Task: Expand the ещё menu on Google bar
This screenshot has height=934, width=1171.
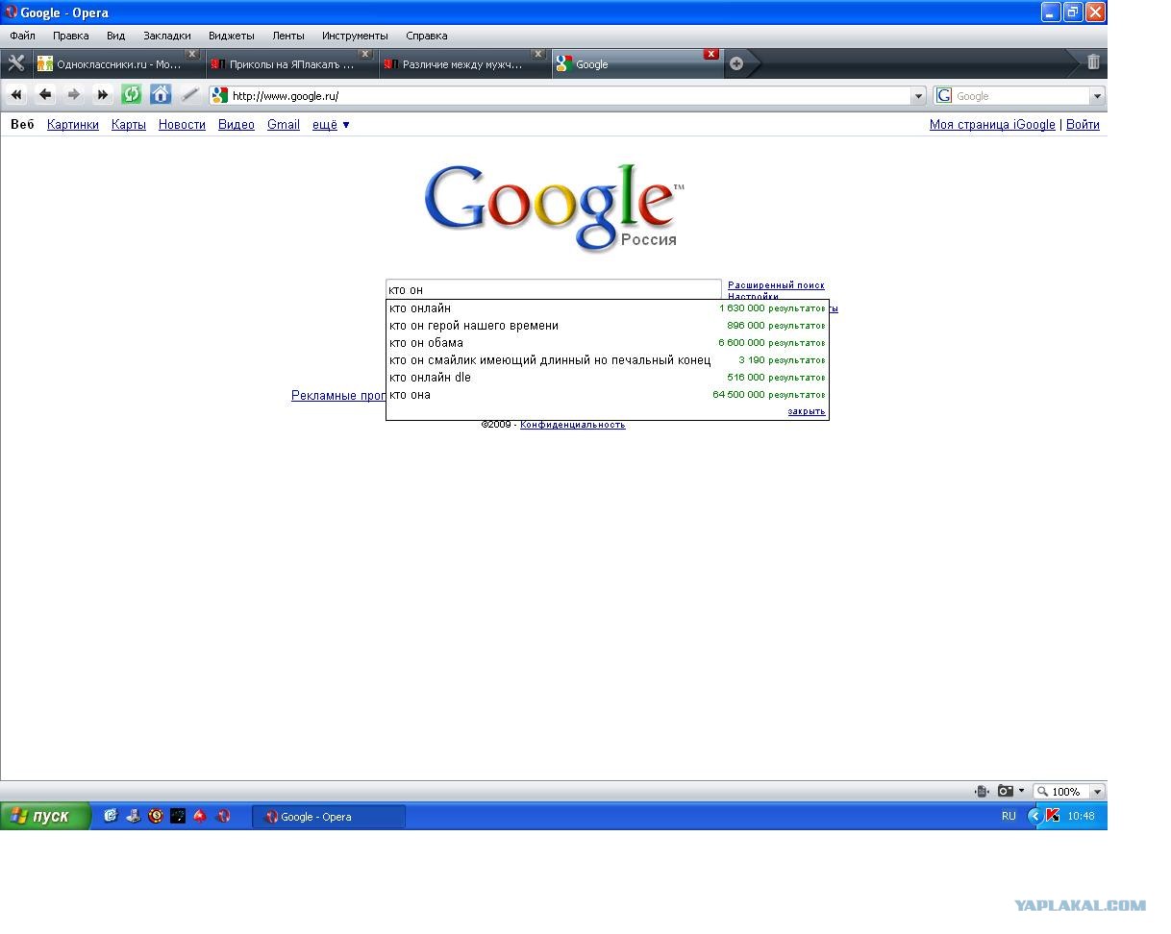Action: click(x=331, y=124)
